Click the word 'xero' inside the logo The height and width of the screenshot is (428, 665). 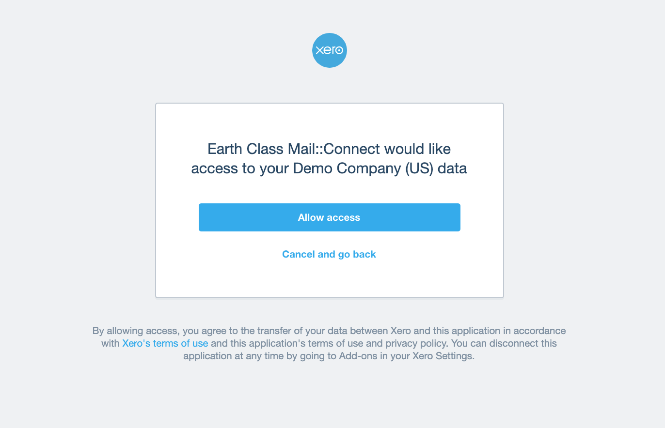(x=330, y=50)
